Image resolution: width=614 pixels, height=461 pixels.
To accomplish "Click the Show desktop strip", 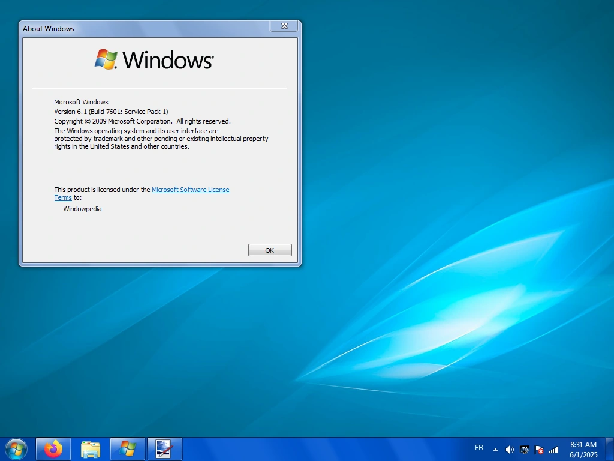I will [x=610, y=449].
